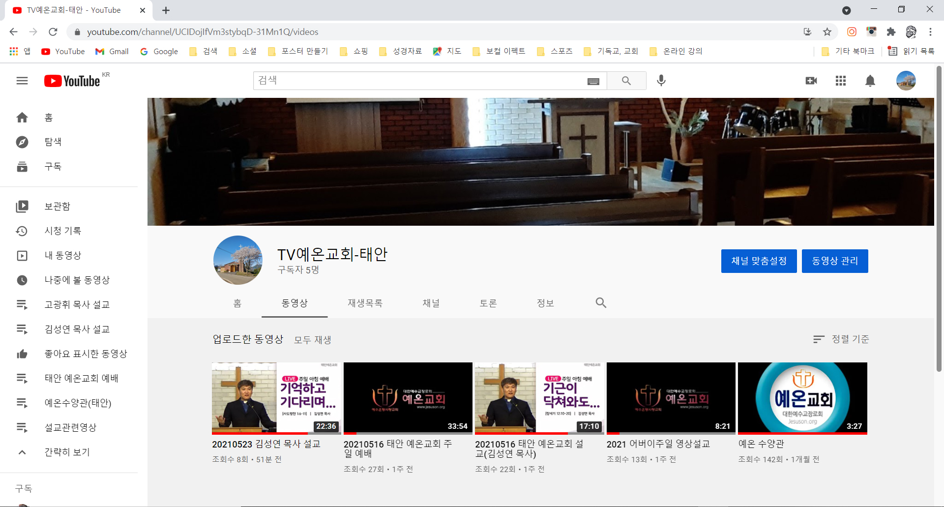Open the Gmail bookmark
This screenshot has height=507, width=944.
(x=112, y=51)
